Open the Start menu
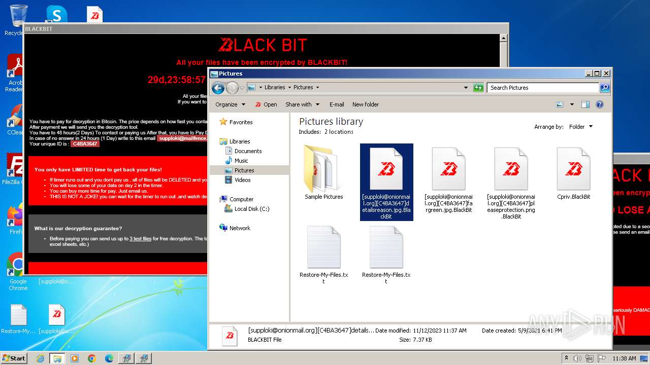The width and height of the screenshot is (650, 365). point(14,358)
